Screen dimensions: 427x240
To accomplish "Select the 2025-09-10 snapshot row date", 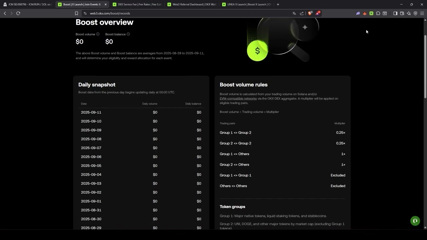I will click(x=91, y=121).
